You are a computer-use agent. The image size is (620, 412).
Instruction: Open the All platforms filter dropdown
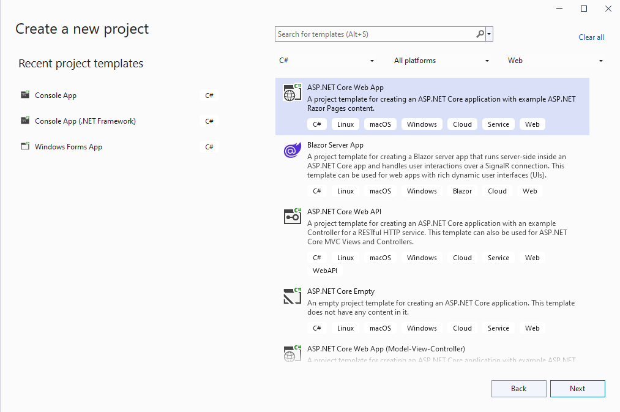coord(441,61)
